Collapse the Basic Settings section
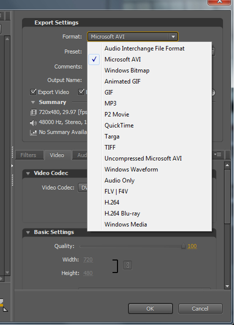 28,232
